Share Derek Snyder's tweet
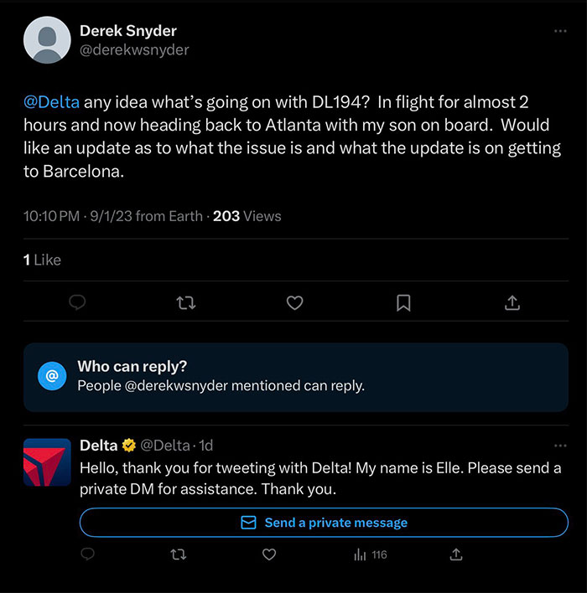The width and height of the screenshot is (587, 593). [512, 303]
